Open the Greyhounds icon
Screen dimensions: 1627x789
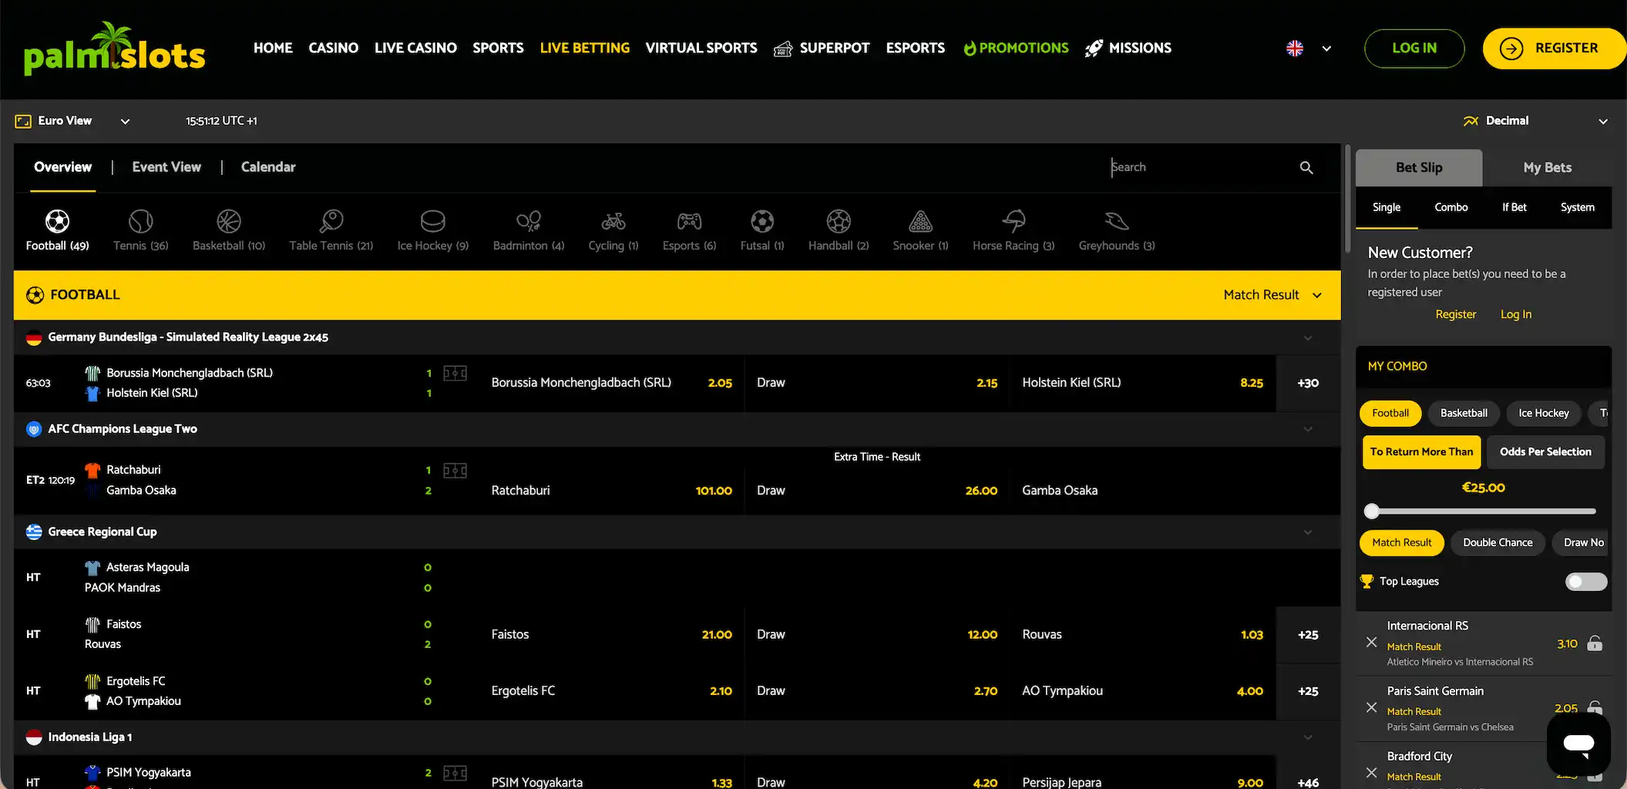coord(1117,222)
